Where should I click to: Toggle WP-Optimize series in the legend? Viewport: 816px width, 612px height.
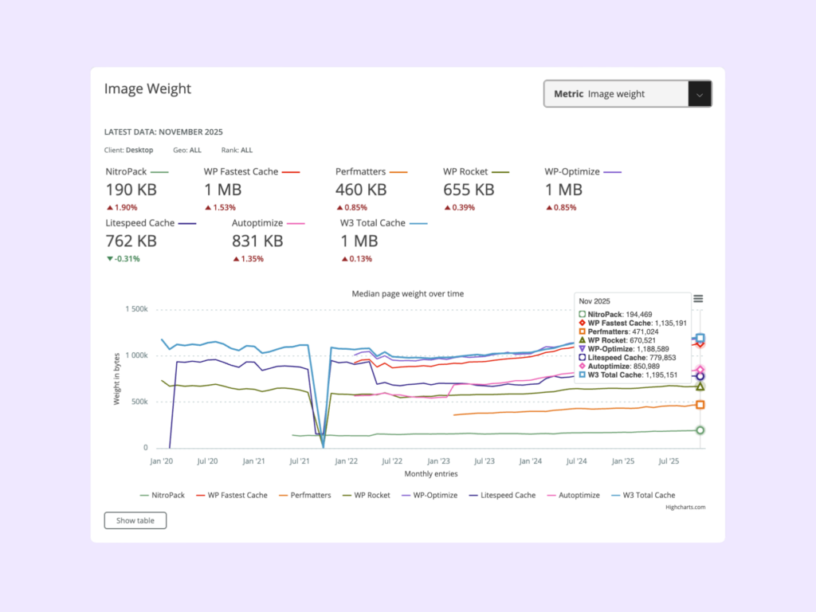click(430, 496)
